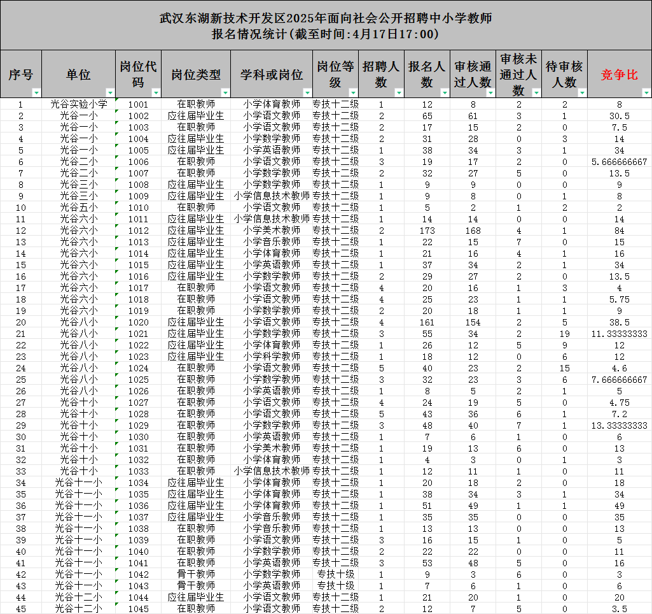Select position code cell 1006
Screen dimensions: 652x614
139,162
